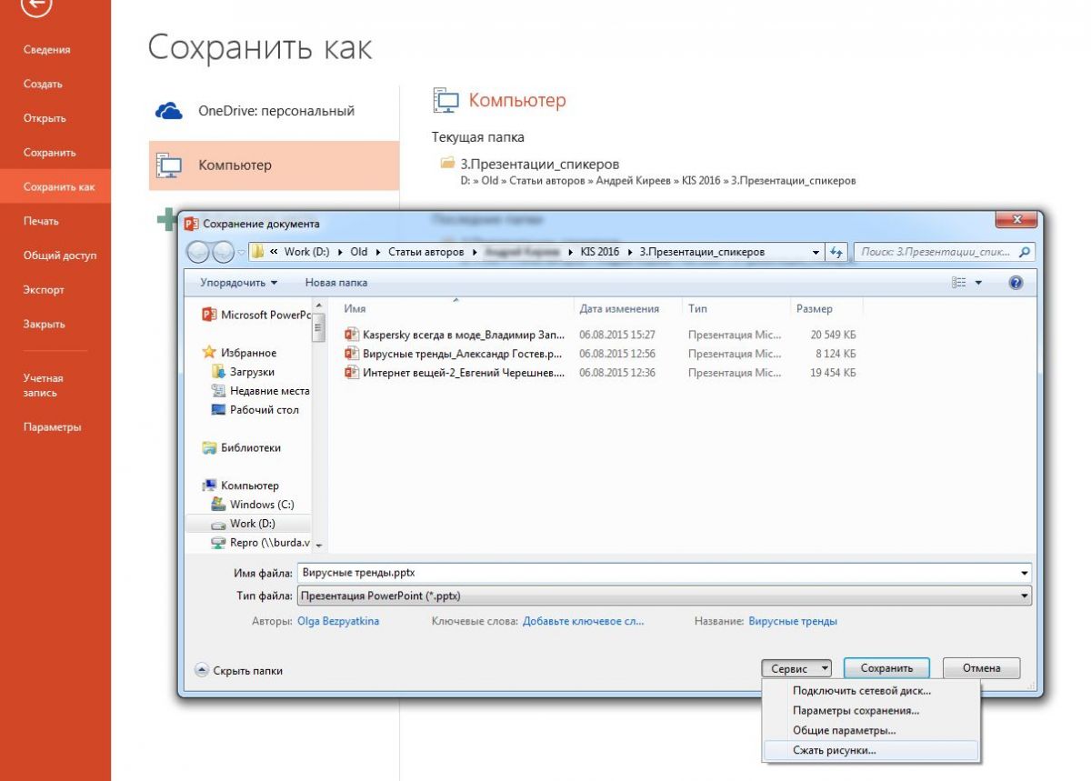Image resolution: width=1091 pixels, height=781 pixels.
Task: Click the Сохранить button in dialog
Action: tap(886, 668)
